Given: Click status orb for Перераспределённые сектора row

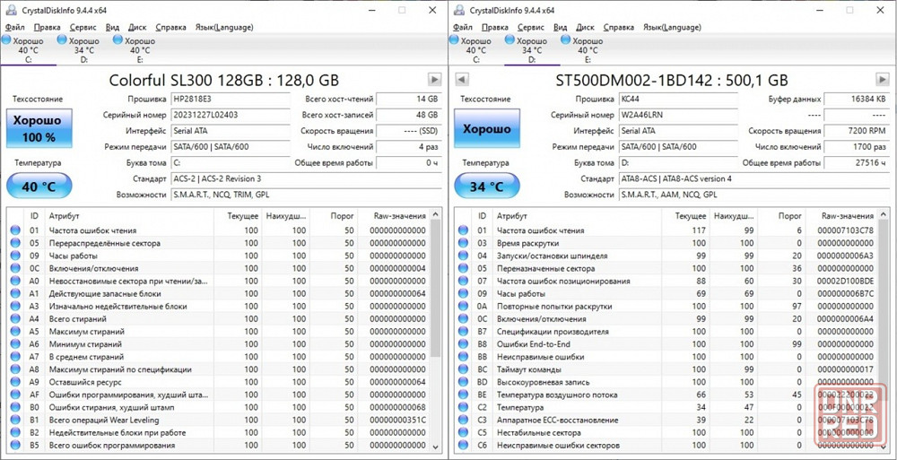Looking at the screenshot, I should point(15,243).
